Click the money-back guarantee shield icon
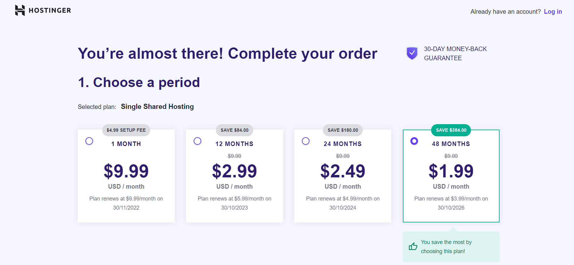This screenshot has height=265, width=574. point(412,53)
